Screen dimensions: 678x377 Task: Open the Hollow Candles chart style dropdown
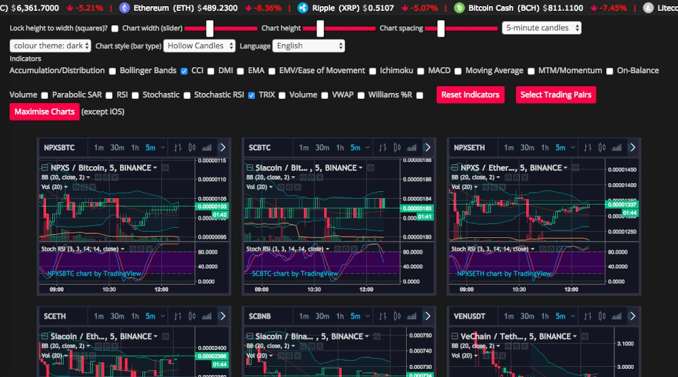199,46
